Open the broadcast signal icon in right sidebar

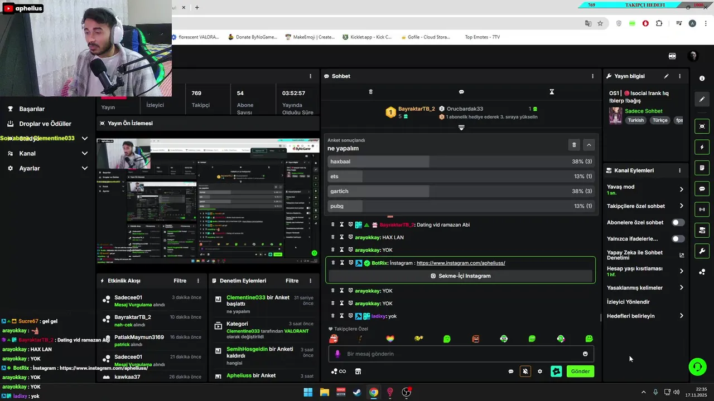(702, 209)
